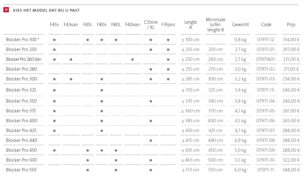Click the F45s column header
The height and width of the screenshot is (176, 303).
(x=54, y=25)
